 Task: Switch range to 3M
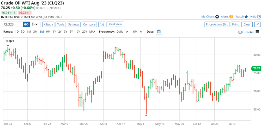(x=35, y=32)
